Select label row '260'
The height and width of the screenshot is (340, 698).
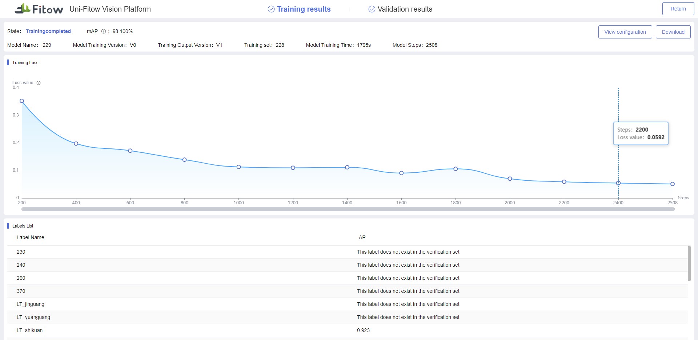[x=347, y=278]
